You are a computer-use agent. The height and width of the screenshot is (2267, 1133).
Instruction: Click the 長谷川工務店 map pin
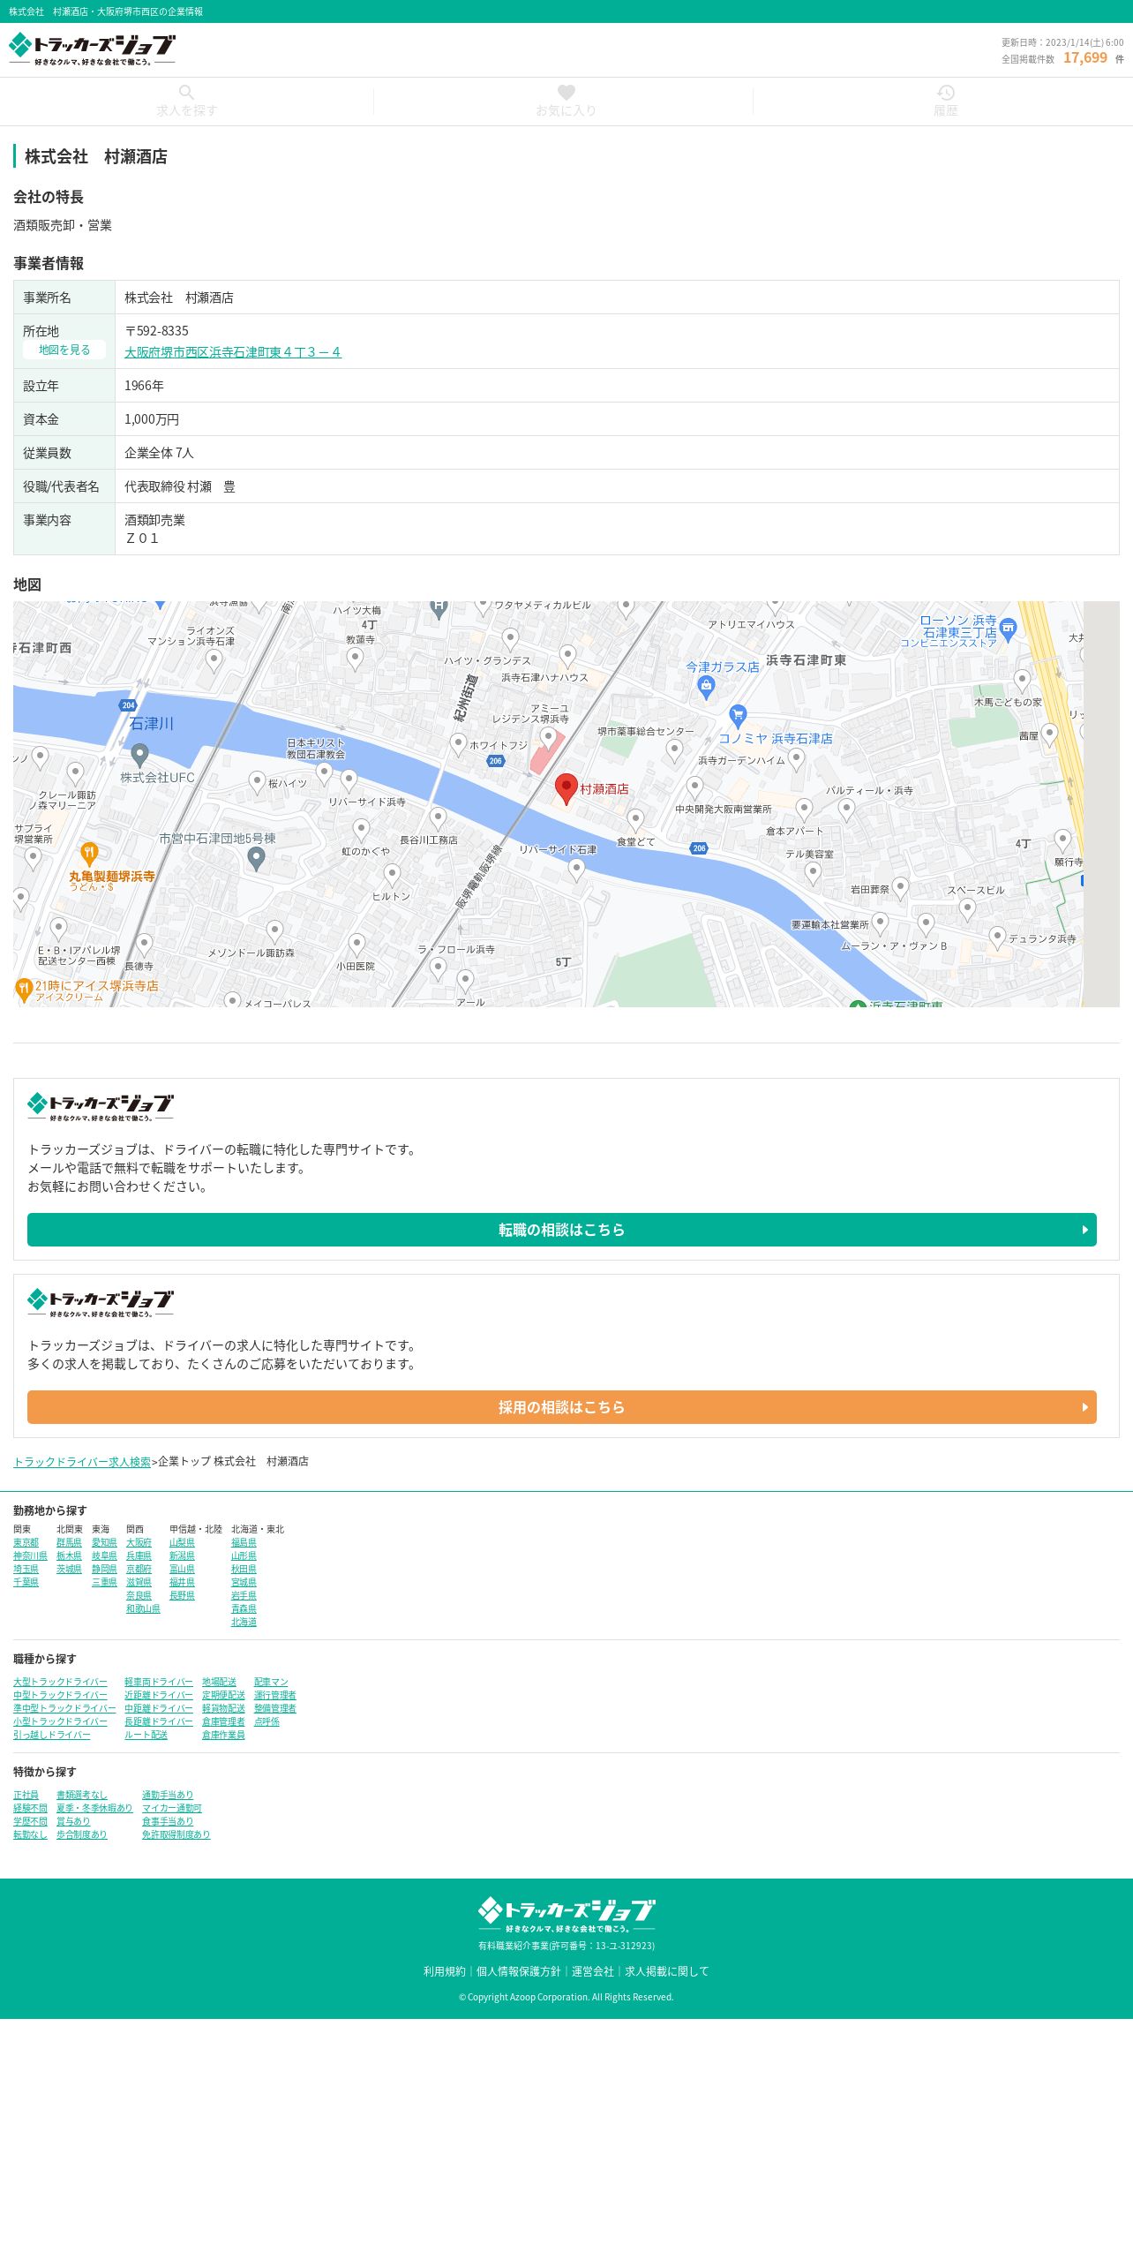(438, 818)
